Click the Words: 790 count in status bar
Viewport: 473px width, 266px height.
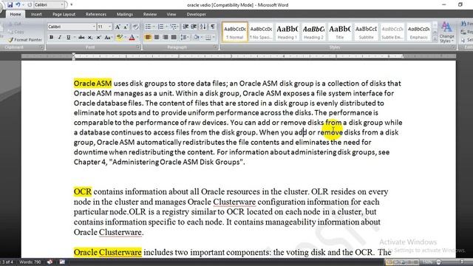click(30, 262)
